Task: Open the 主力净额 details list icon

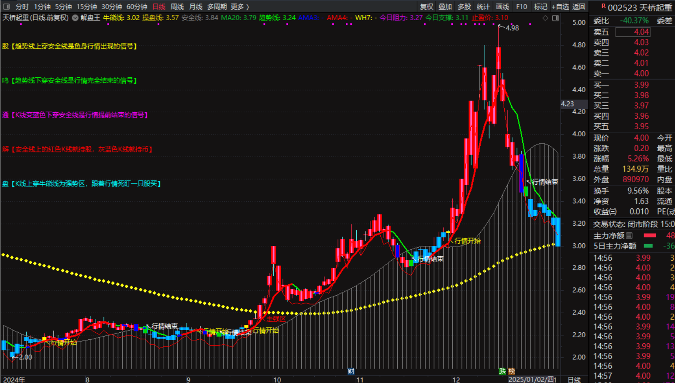Action: click(629, 235)
